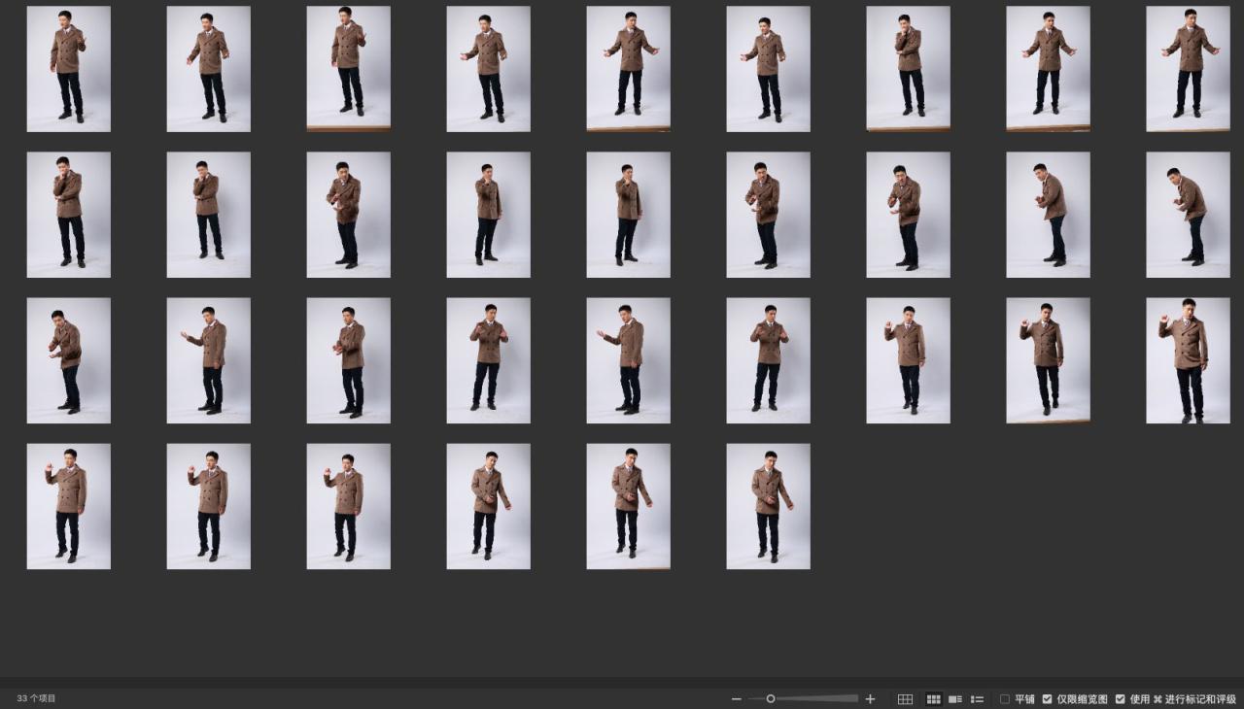
Task: Switch to details view icon
Action: click(955, 699)
